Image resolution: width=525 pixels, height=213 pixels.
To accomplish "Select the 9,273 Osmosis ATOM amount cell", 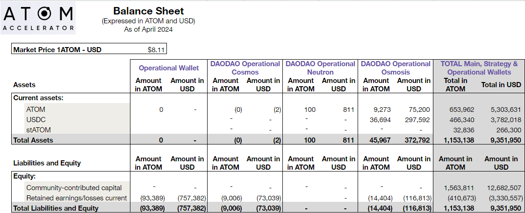I will 382,110.
